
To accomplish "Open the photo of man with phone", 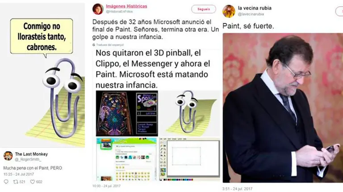I will coord(283,108).
